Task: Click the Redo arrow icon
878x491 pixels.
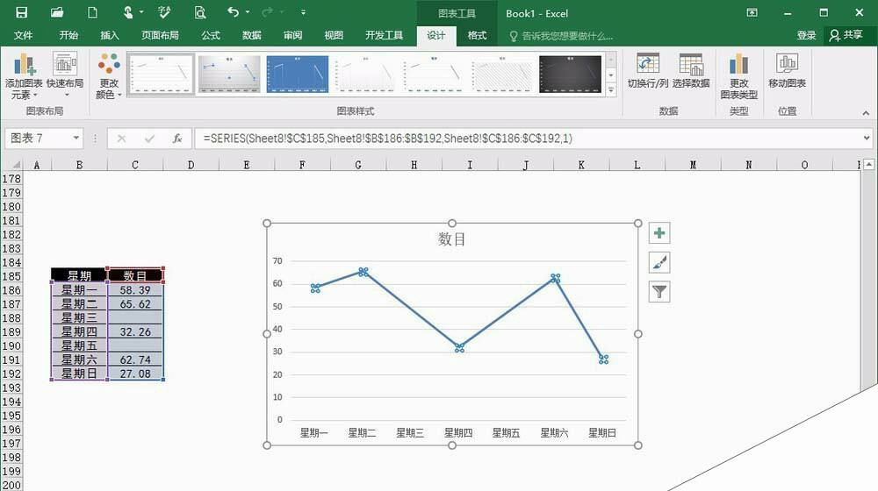Action: 268,11
